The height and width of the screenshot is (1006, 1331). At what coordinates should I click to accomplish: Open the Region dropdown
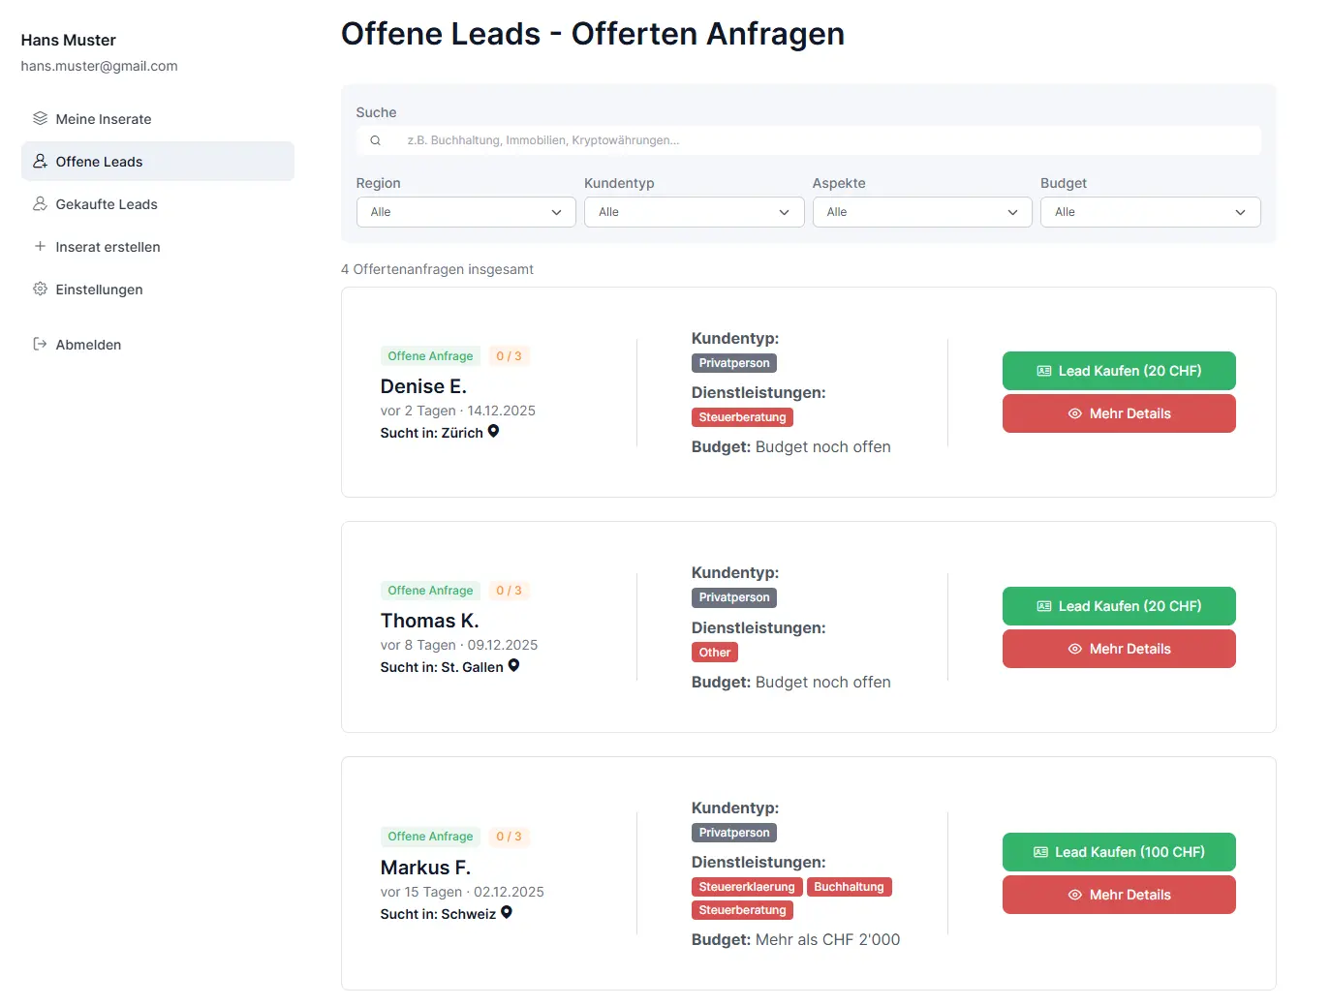(466, 212)
